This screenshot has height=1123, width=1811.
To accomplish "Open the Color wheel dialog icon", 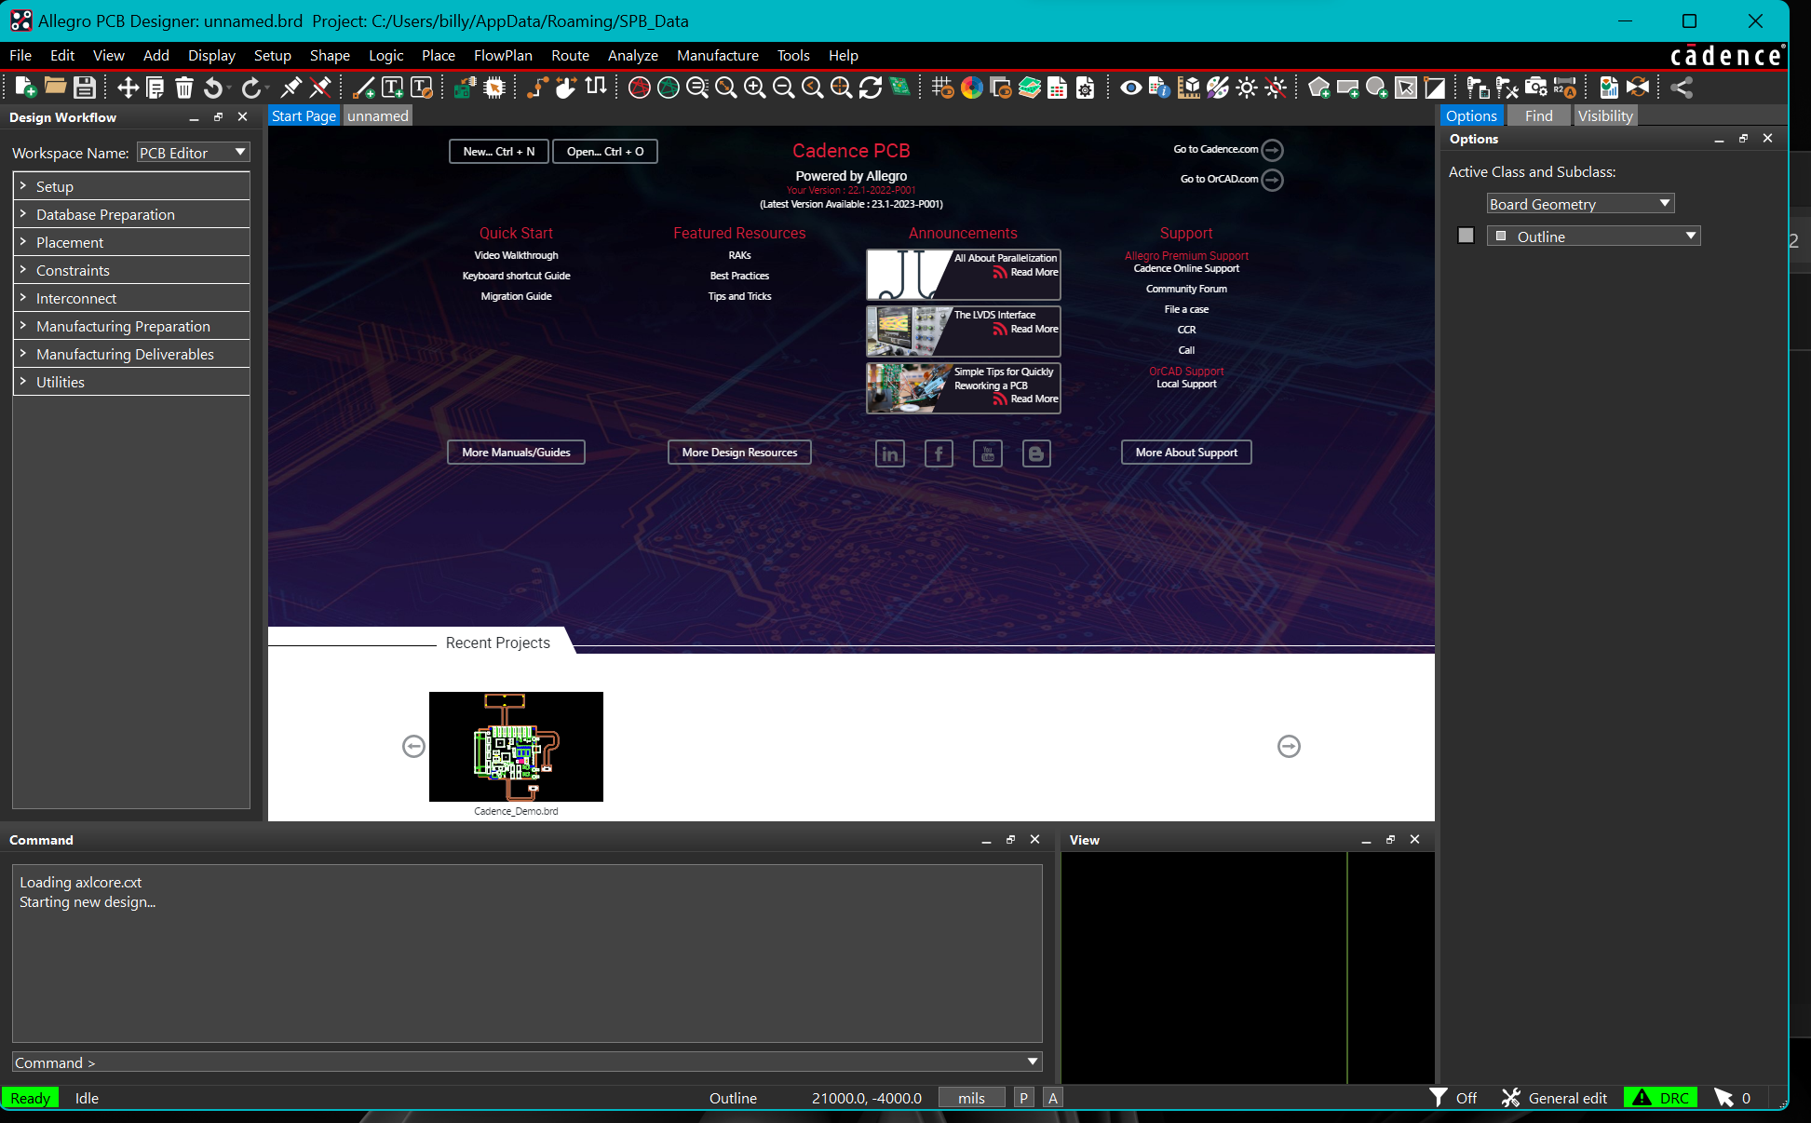I will 971,88.
